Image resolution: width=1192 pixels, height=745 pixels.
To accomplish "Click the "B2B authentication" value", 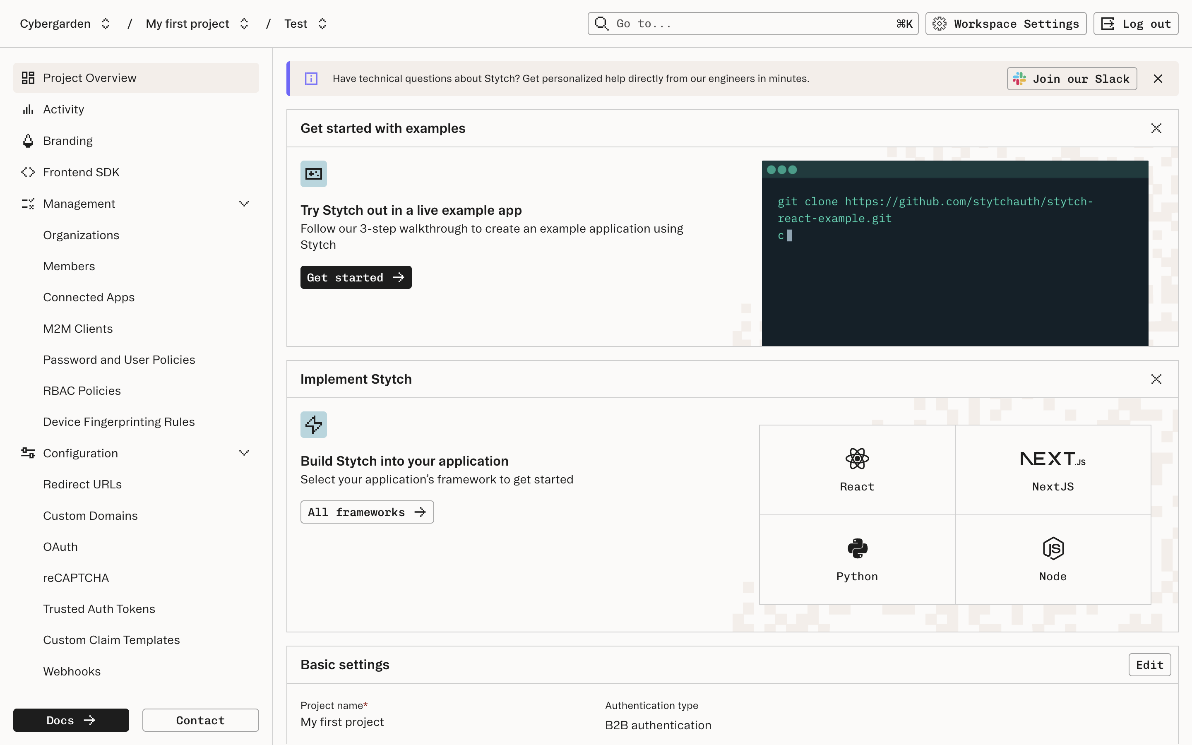I will (658, 725).
